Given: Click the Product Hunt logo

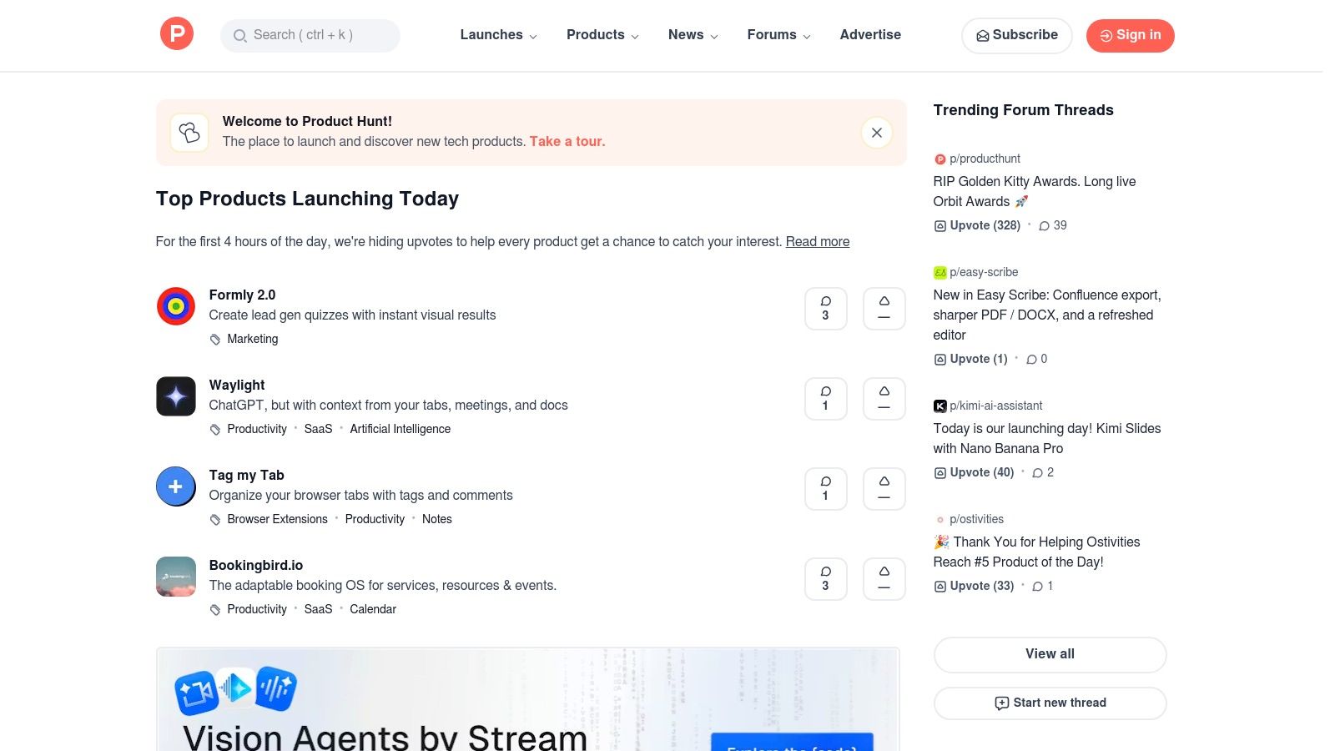Looking at the screenshot, I should tap(176, 33).
